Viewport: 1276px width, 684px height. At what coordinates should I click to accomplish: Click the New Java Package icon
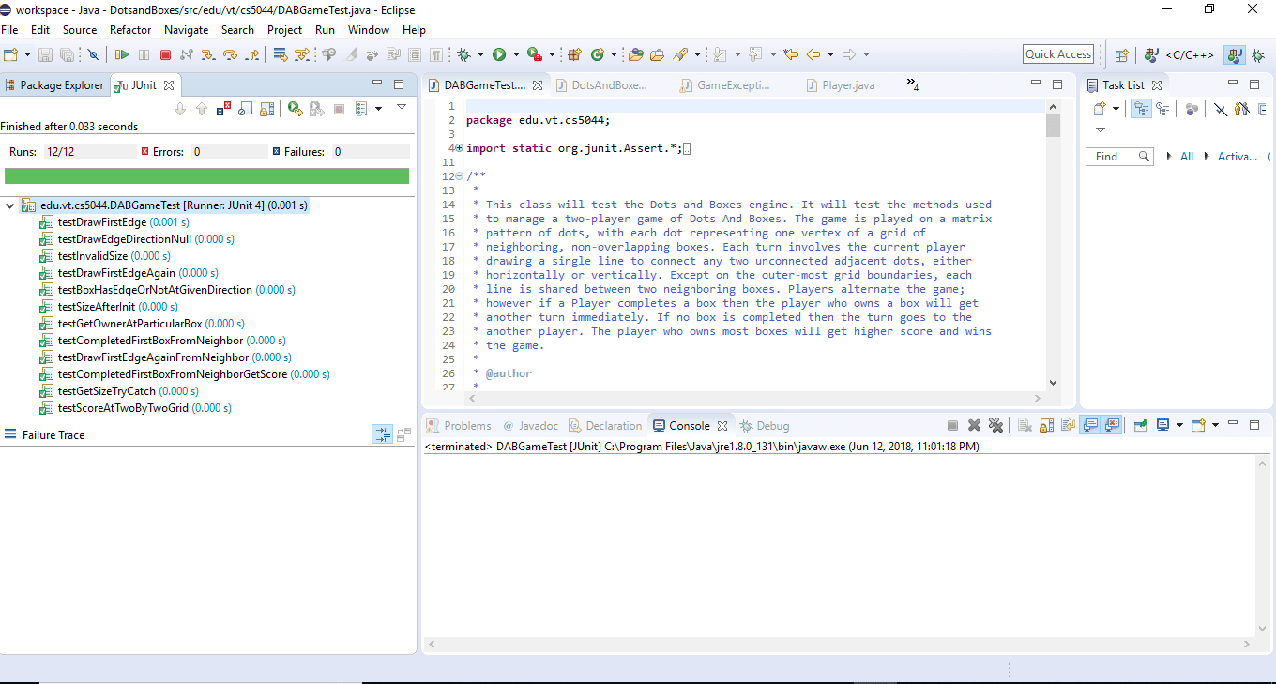[574, 54]
